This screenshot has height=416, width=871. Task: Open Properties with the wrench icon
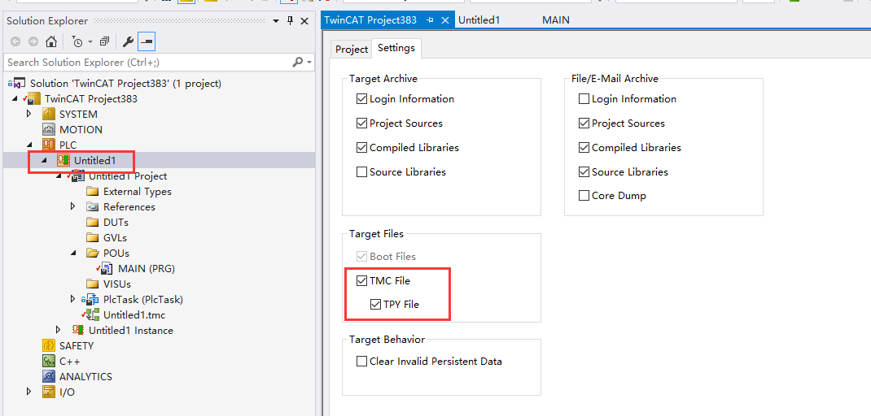tap(128, 41)
